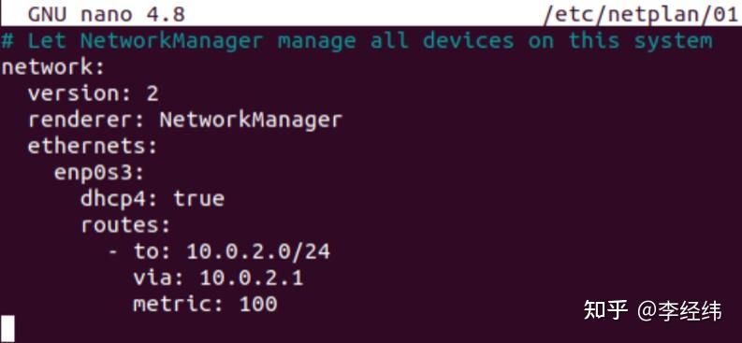This screenshot has height=343, width=742.
Task: Click the 'version:' key
Action: point(80,94)
